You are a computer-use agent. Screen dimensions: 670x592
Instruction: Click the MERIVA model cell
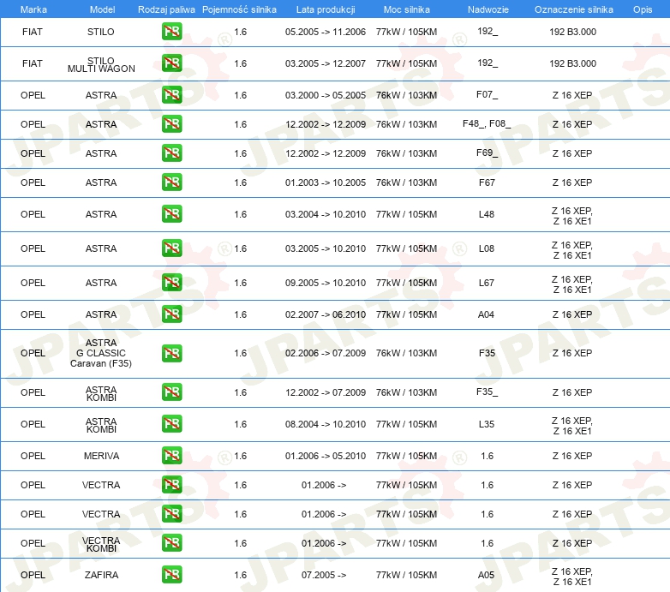(x=101, y=456)
